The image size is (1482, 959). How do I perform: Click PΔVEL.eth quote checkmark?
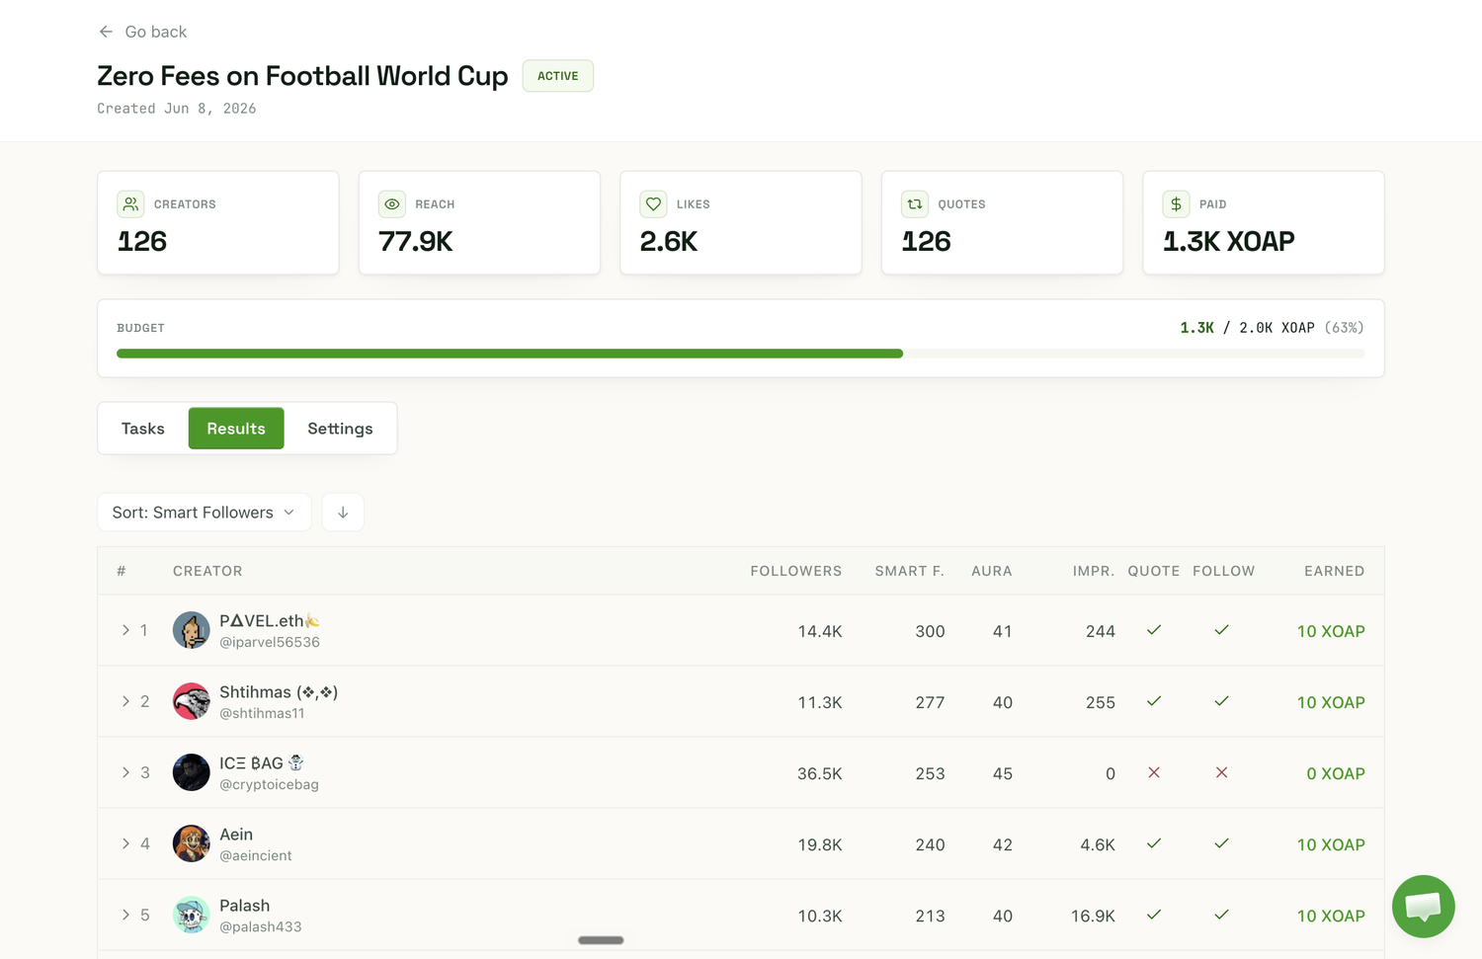[1153, 630]
